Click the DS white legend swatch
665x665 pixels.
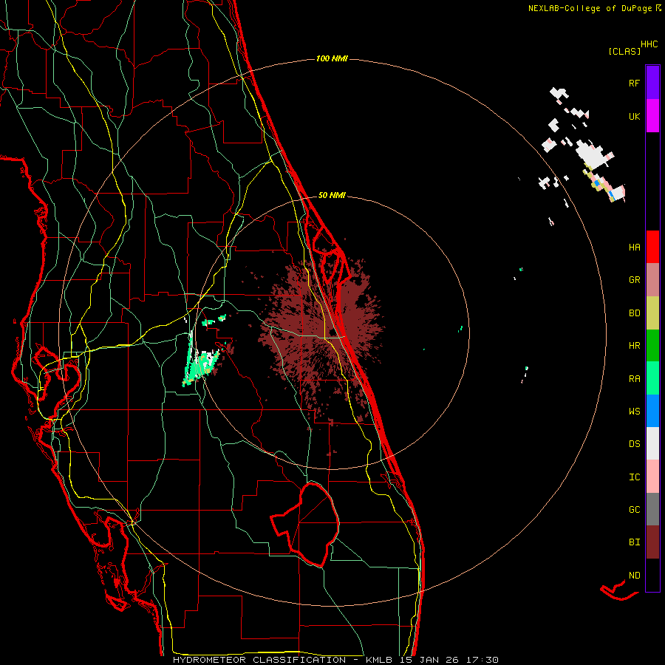click(652, 443)
